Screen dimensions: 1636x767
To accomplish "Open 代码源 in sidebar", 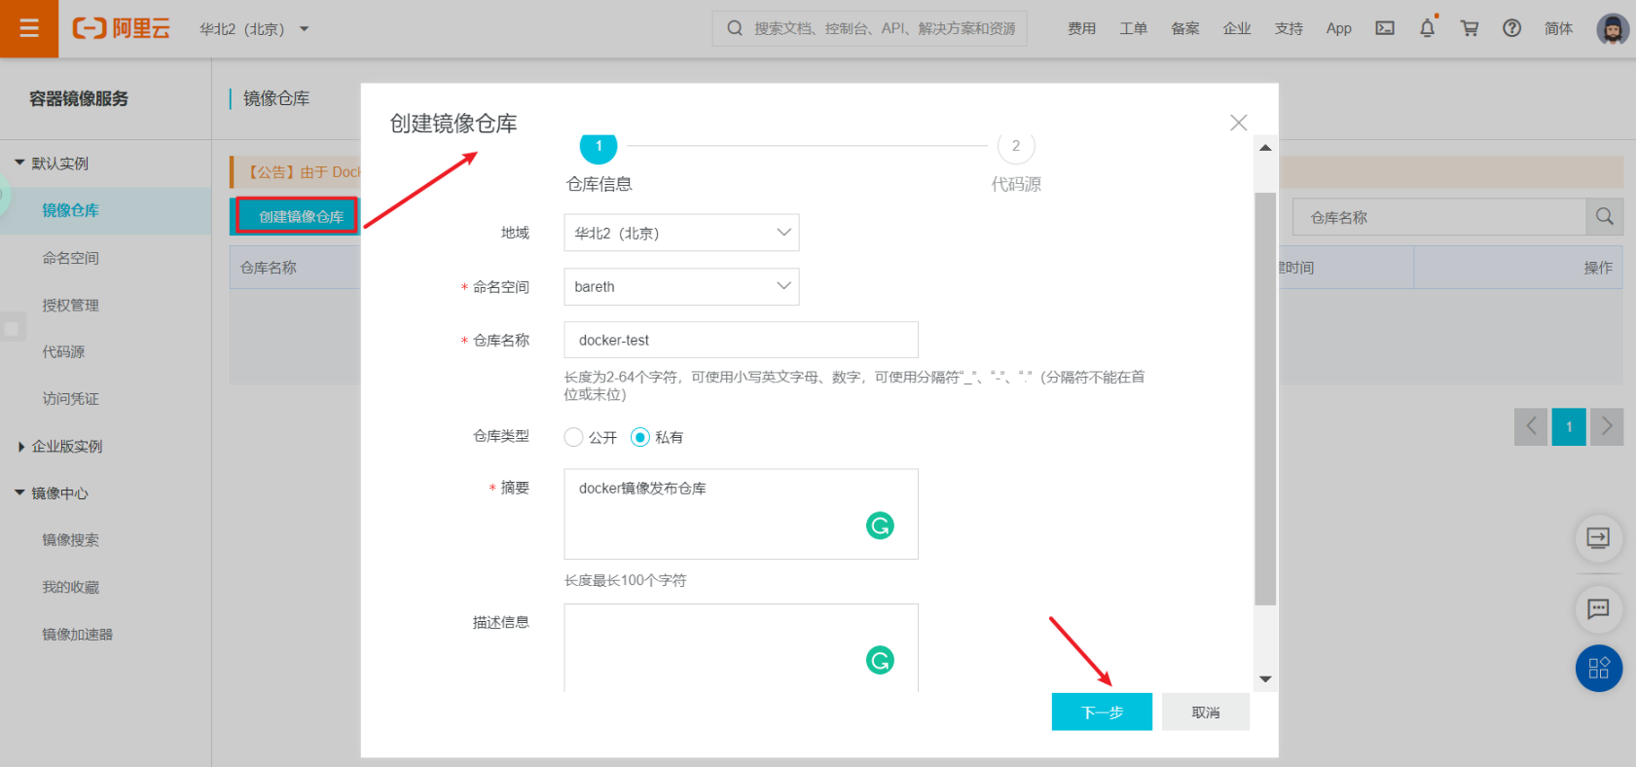I will pos(63,351).
